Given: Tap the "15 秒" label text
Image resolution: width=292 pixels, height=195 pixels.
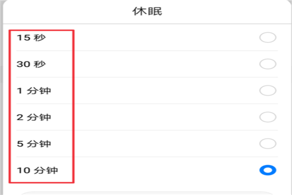Looking at the screenshot, I should 31,38.
